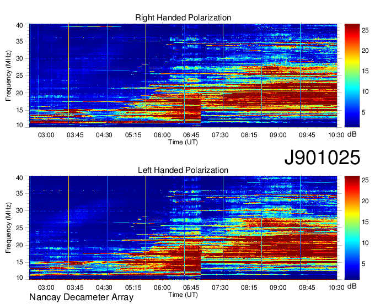Click the 'Time (UT)' label under the bottom plot
This screenshot has height=304, width=375.
point(183,295)
